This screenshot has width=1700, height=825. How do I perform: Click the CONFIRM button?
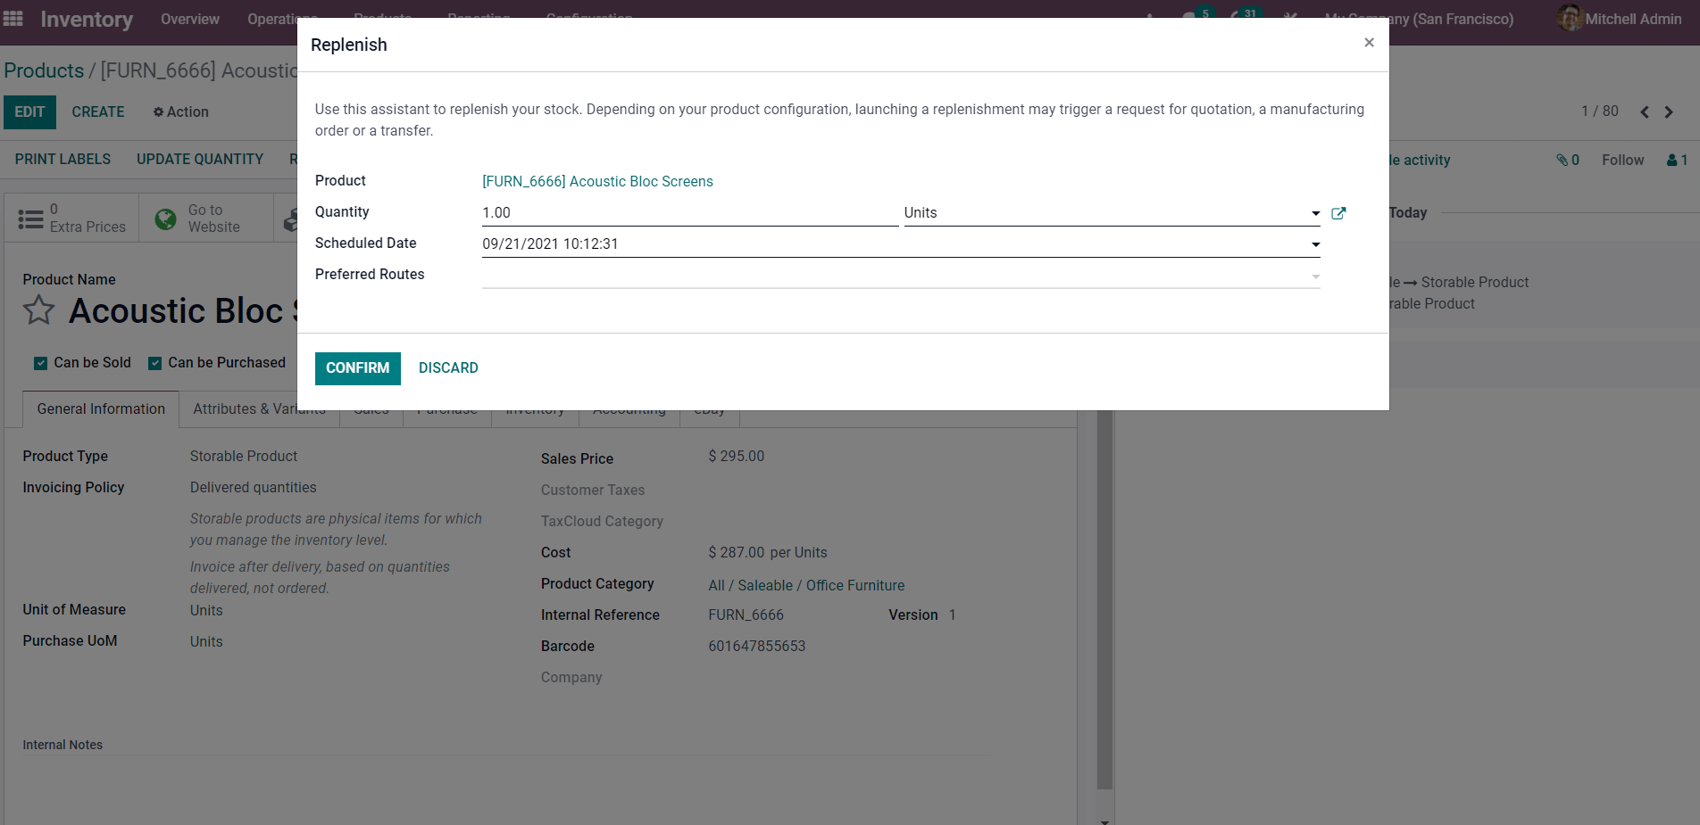[x=358, y=368]
